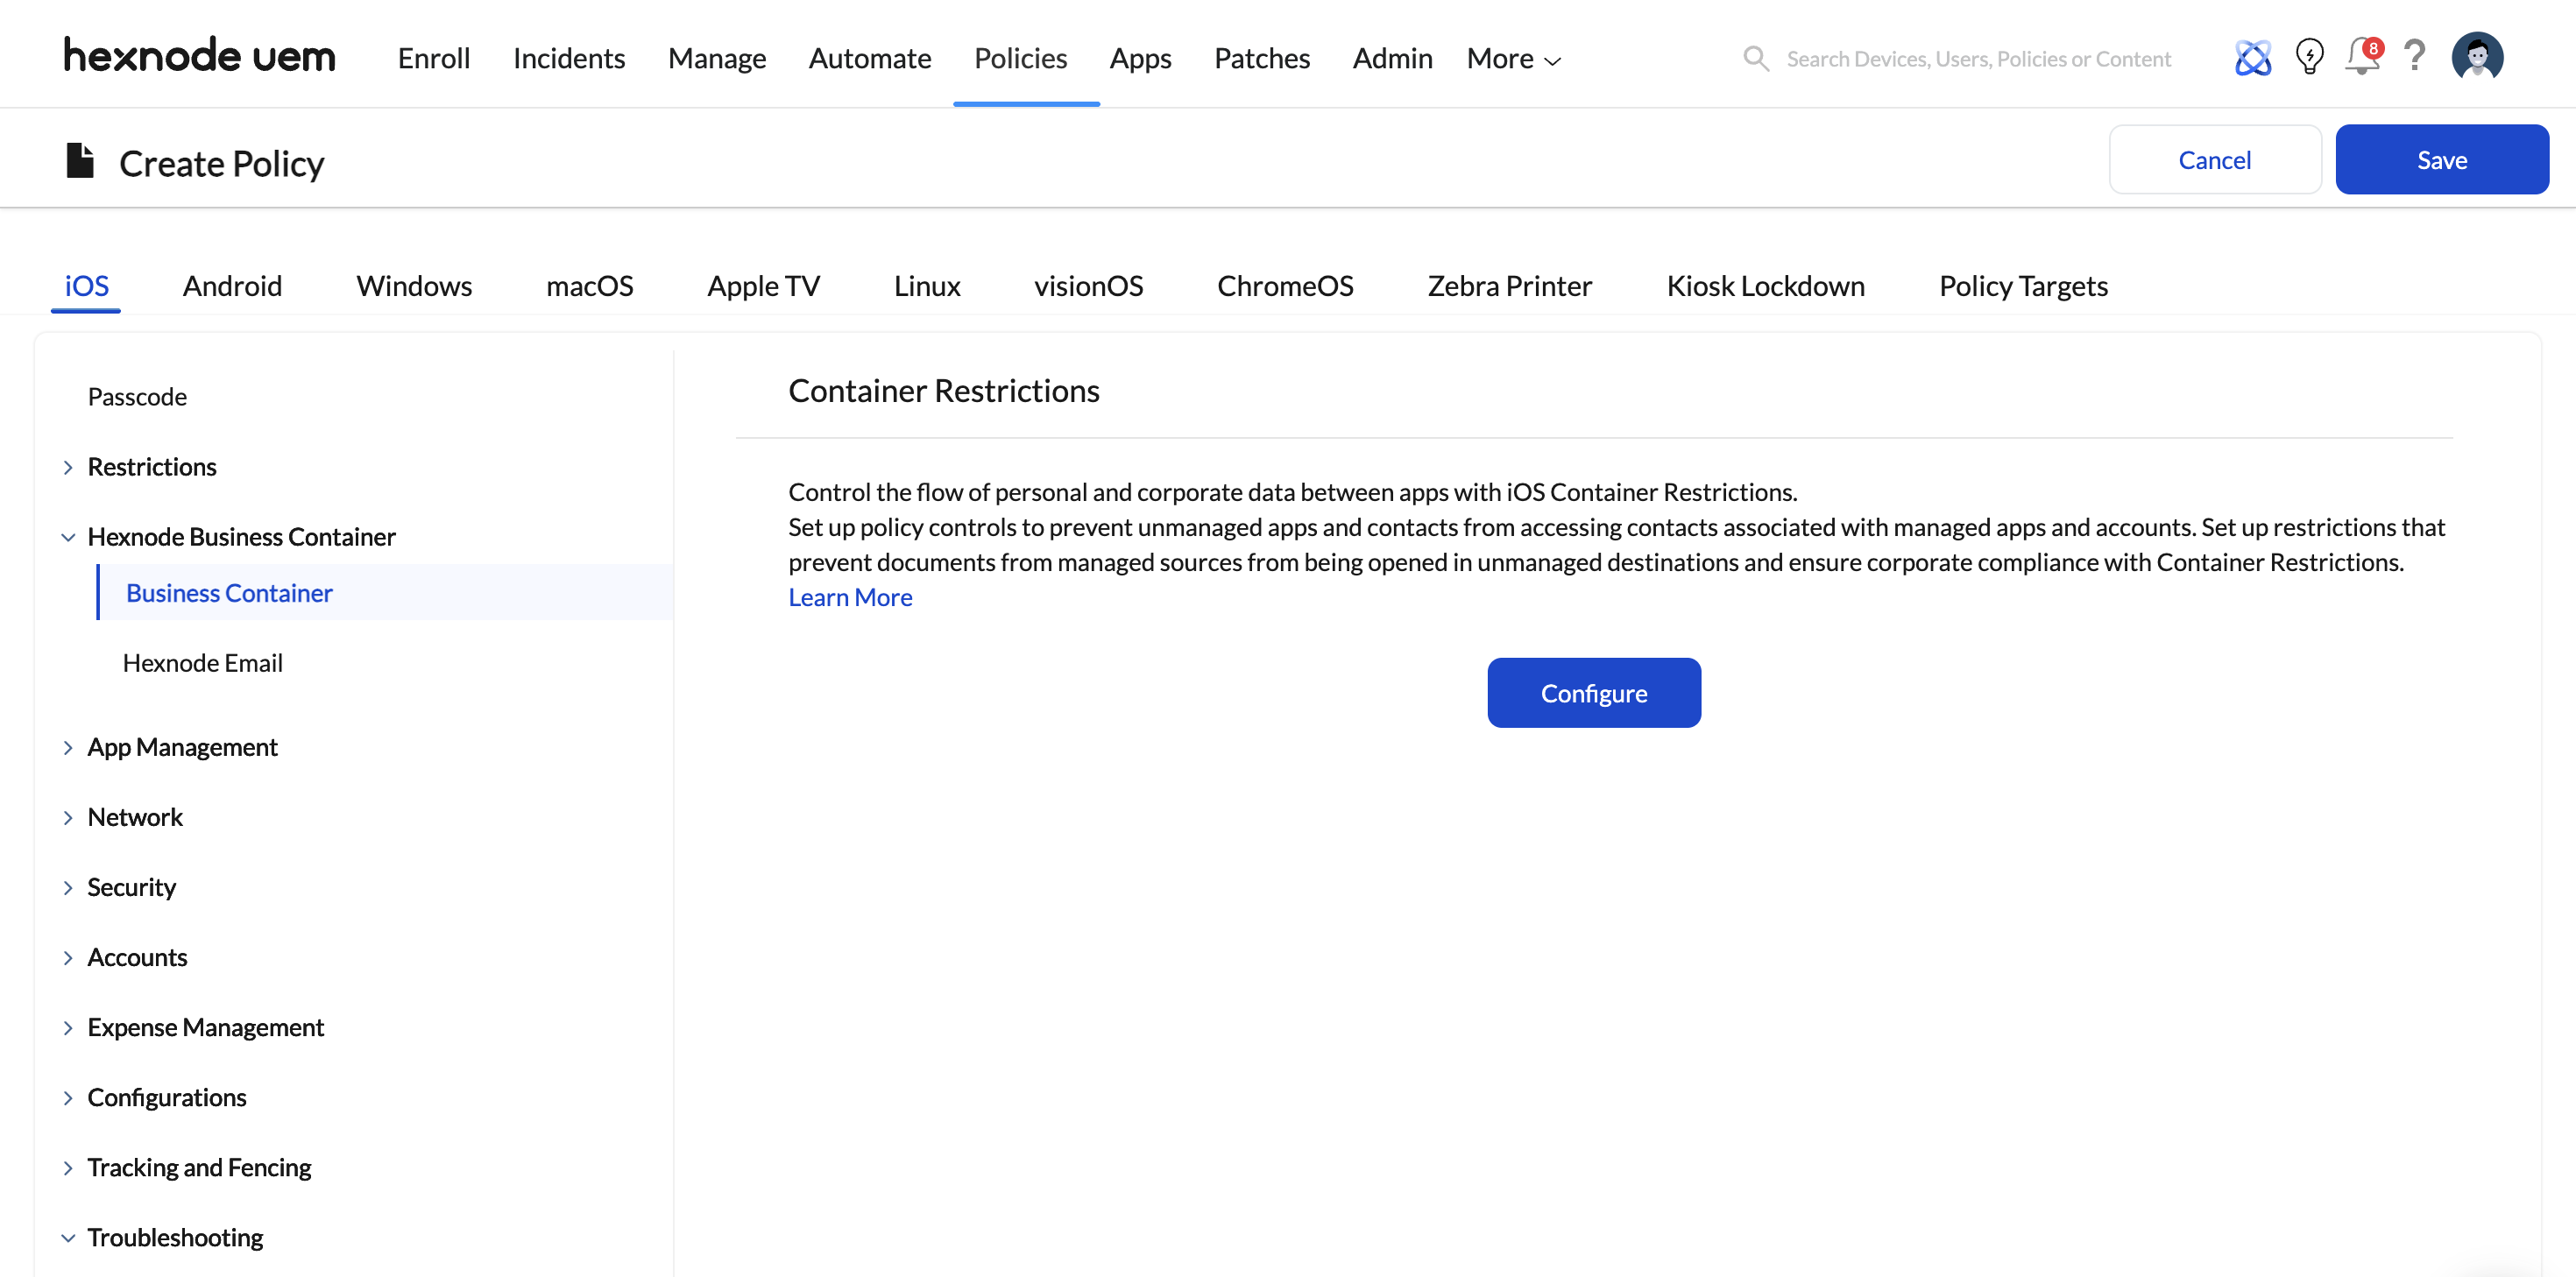This screenshot has height=1277, width=2576.
Task: Open the user profile avatar
Action: (2476, 57)
